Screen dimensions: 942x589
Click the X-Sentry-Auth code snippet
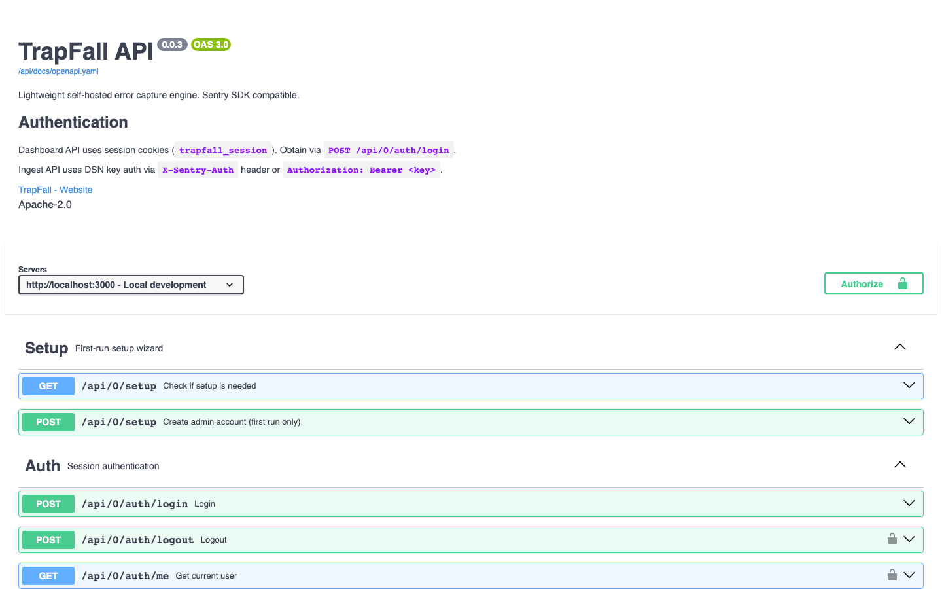(x=198, y=170)
